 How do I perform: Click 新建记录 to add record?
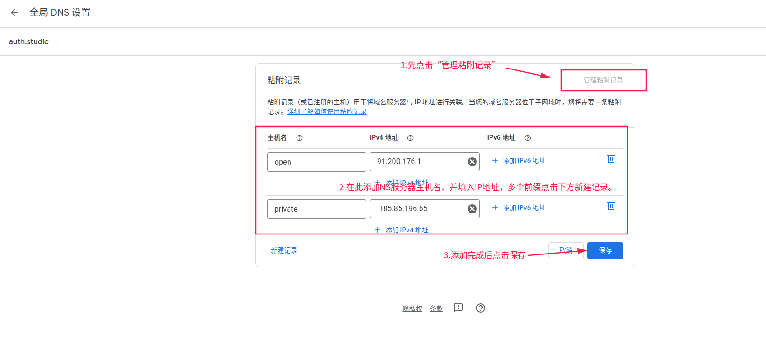click(x=284, y=251)
